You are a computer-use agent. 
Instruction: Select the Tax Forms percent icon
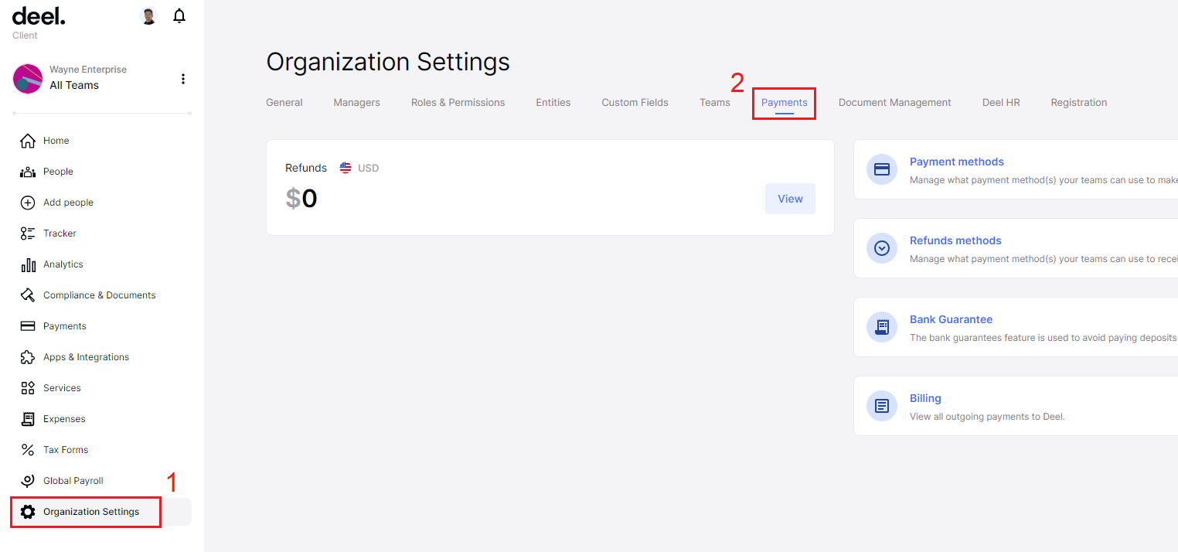(29, 449)
